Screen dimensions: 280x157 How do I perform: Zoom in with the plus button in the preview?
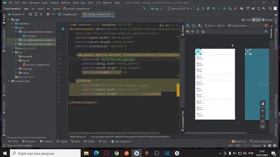point(262,110)
